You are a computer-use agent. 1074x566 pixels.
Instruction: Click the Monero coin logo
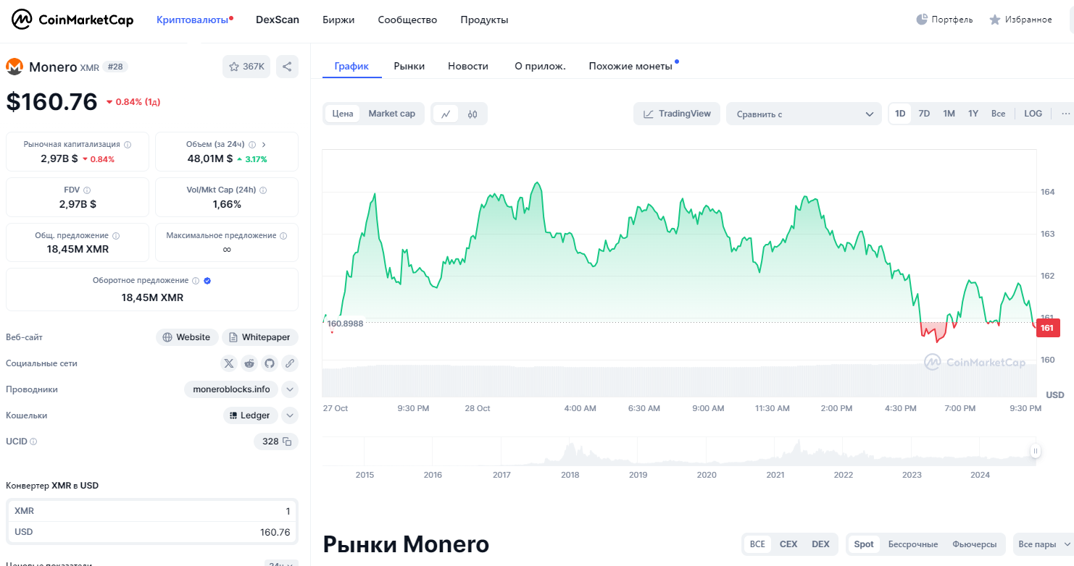pyautogui.click(x=14, y=67)
